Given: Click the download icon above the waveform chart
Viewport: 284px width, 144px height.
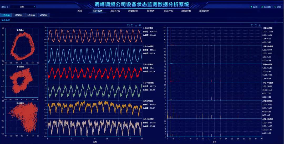Looking at the screenshot, I should click(x=136, y=25).
